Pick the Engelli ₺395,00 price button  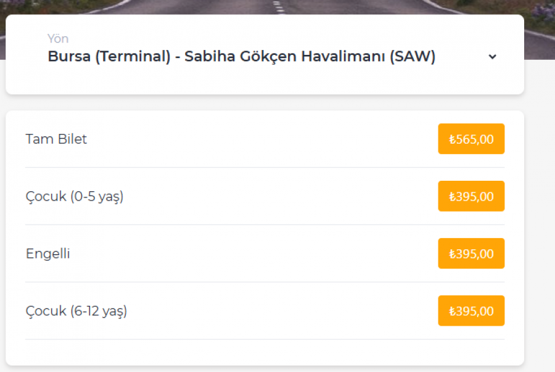point(471,254)
